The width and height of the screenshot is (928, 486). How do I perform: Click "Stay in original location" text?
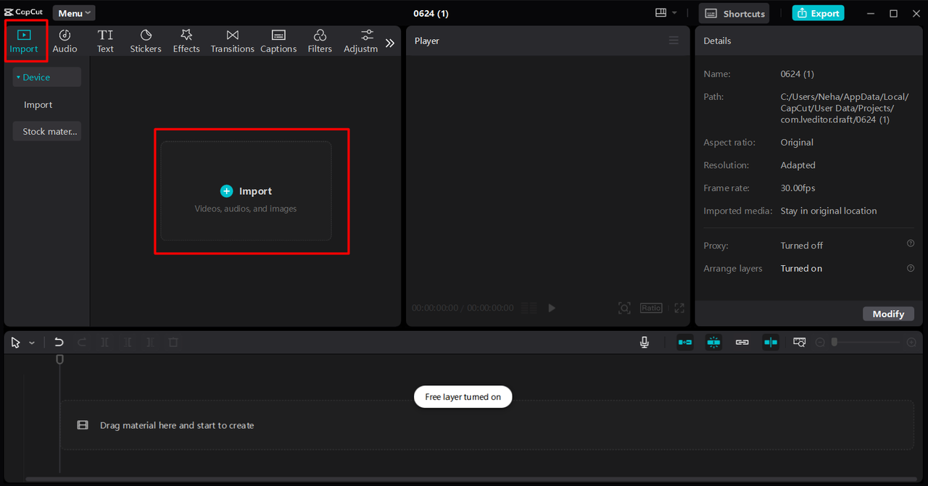(x=829, y=211)
